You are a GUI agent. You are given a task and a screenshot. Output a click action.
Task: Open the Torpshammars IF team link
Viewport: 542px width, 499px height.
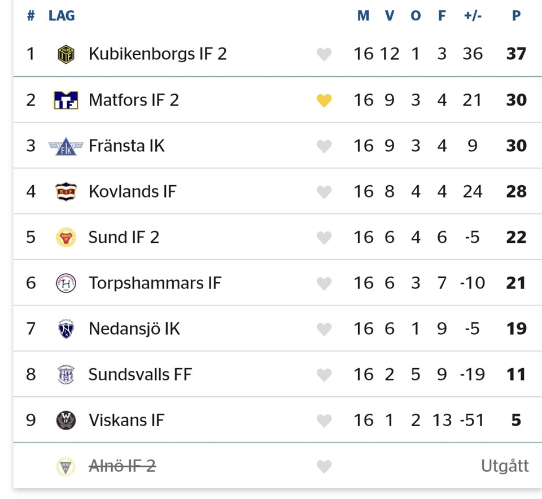pyautogui.click(x=155, y=283)
